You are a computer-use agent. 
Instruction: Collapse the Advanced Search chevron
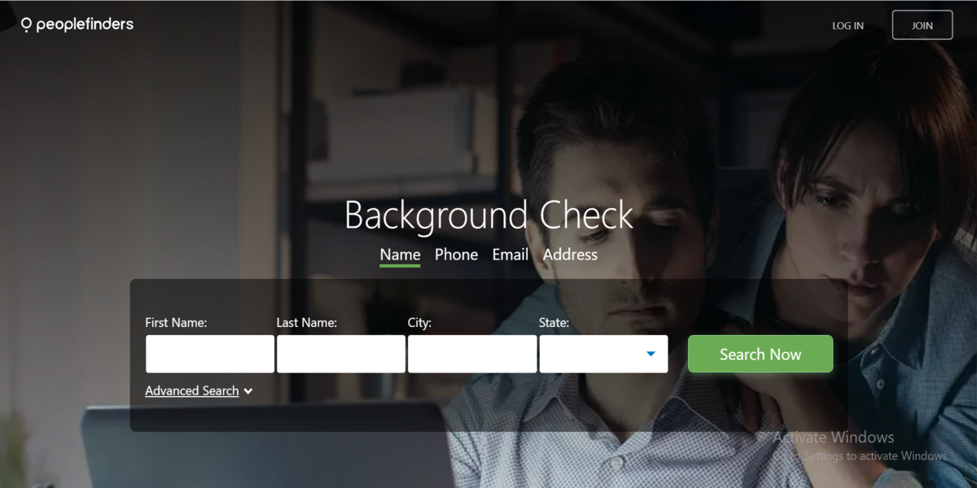pyautogui.click(x=248, y=391)
